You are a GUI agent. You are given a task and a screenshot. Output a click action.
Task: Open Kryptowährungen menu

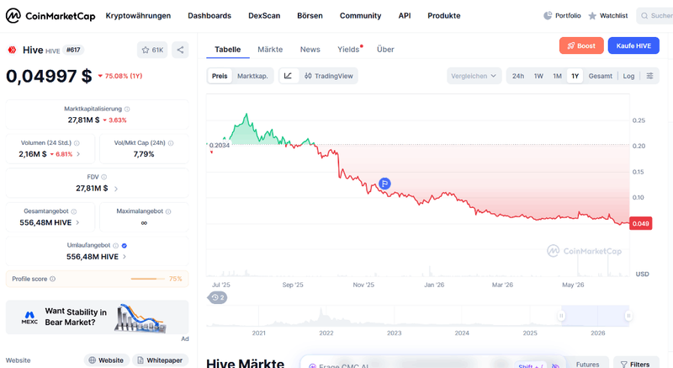click(138, 16)
